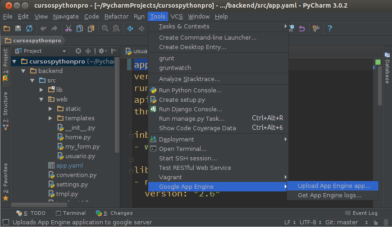
Task: Collapse the web folder
Action: (41, 99)
